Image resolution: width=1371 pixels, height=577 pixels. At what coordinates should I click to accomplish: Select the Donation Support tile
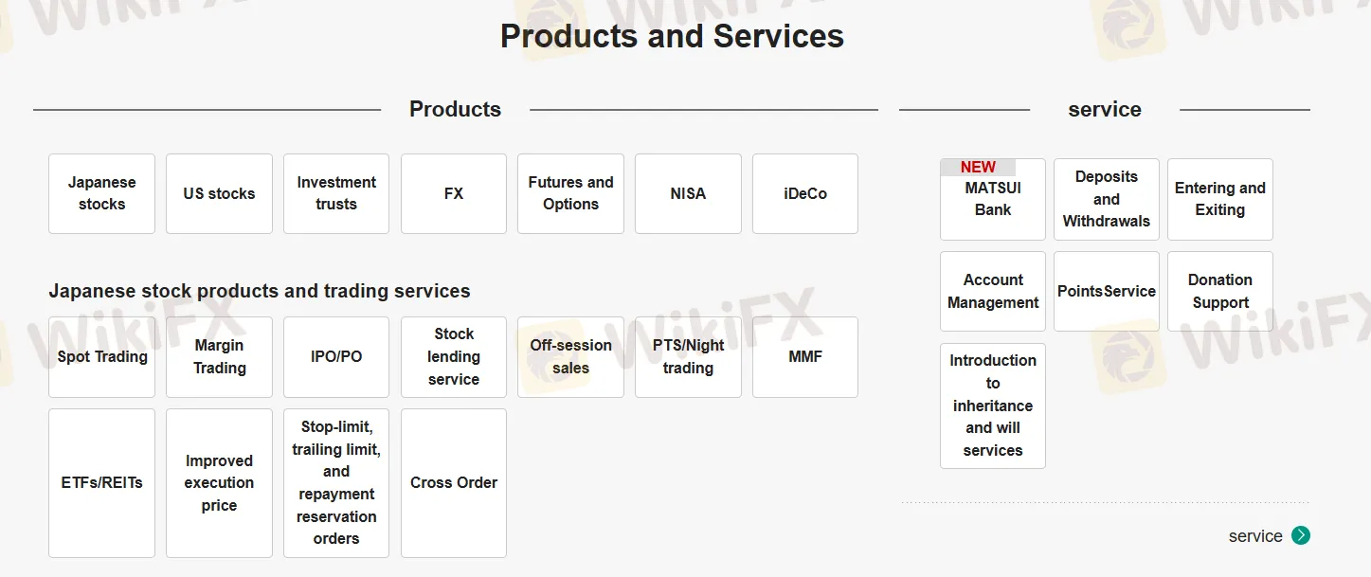point(1220,291)
